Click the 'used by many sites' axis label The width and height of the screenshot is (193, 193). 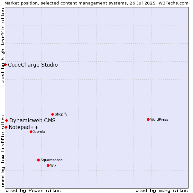point(161,191)
